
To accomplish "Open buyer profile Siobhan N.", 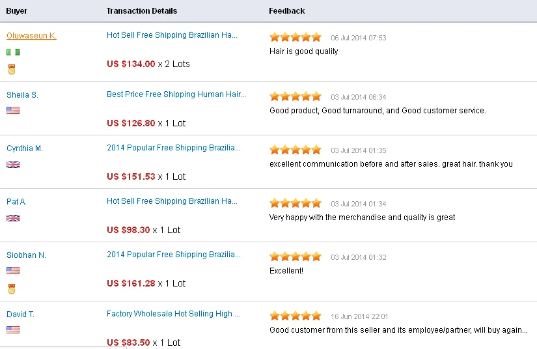I will 26,255.
